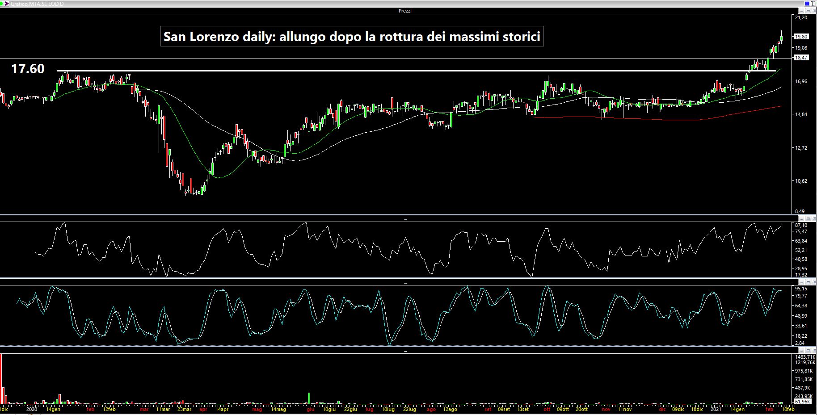Screen dimensions: 817x415
Task: Click the 2,84 stochastic axis value
Action: (x=800, y=343)
